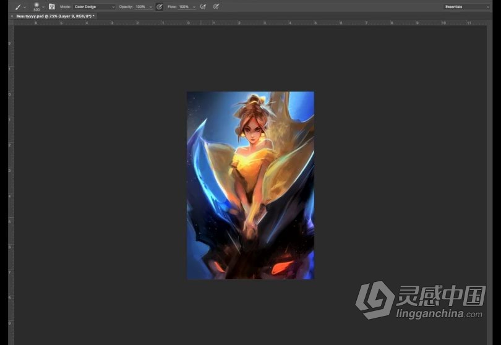
Task: Toggle pen pressure for brush size
Action: click(x=216, y=7)
